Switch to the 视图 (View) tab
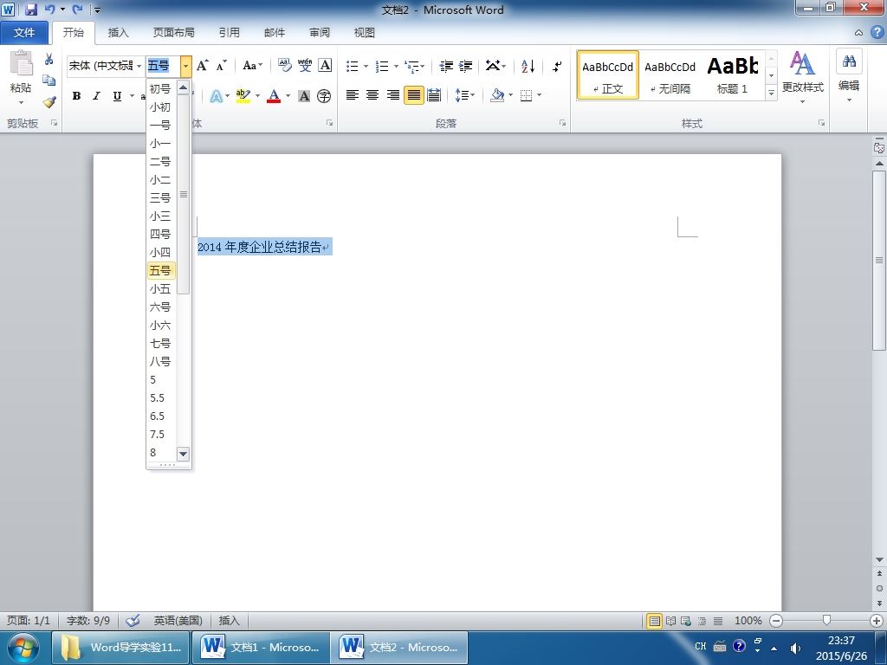This screenshot has width=887, height=665. click(x=365, y=33)
